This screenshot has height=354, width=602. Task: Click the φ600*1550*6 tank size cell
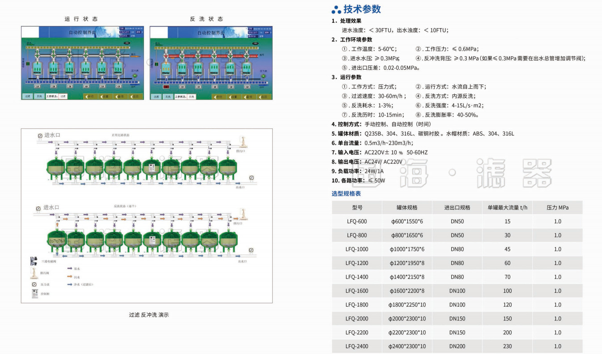pos(407,222)
